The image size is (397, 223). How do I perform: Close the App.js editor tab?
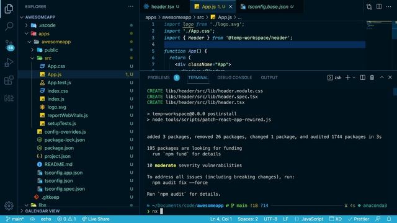pyautogui.click(x=230, y=7)
